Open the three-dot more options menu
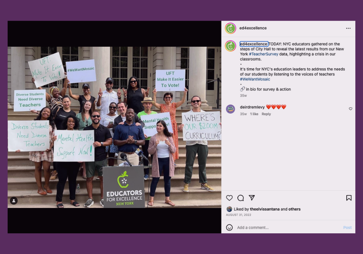Viewport: 363px width, 254px height. (x=348, y=28)
